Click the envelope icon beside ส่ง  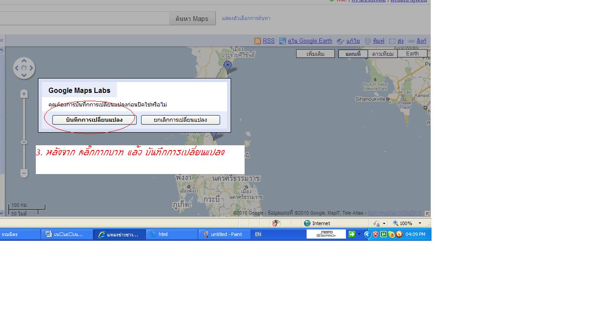392,41
